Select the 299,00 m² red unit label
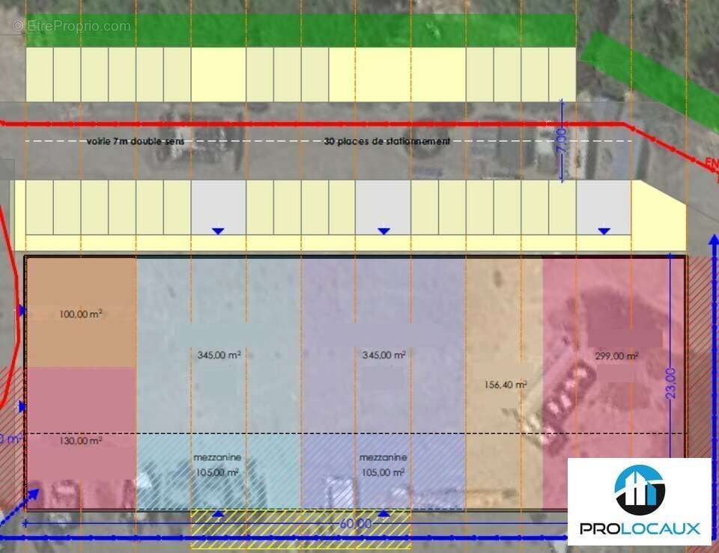Image resolution: width=719 pixels, height=553 pixels. [x=616, y=356]
